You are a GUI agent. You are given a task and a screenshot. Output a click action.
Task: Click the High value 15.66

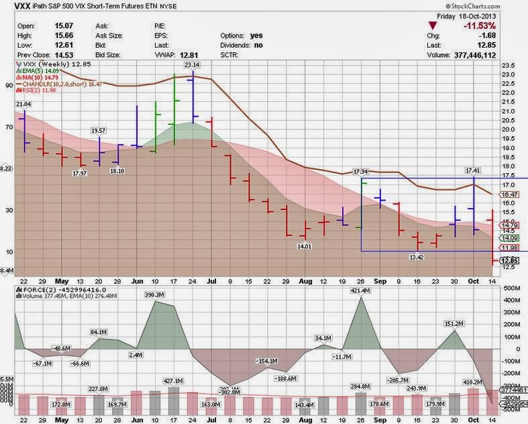point(64,36)
